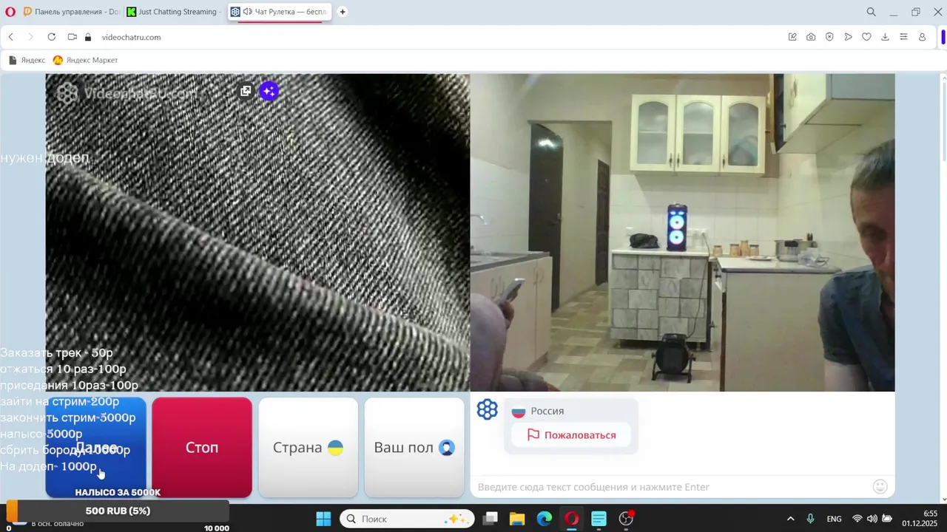Click the chat message input field
The width and height of the screenshot is (947, 532).
point(672,487)
